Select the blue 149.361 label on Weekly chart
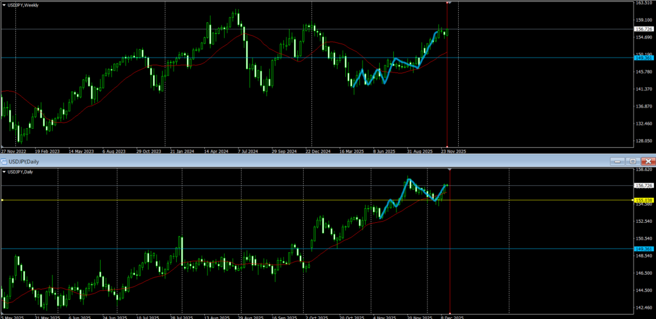 point(643,58)
